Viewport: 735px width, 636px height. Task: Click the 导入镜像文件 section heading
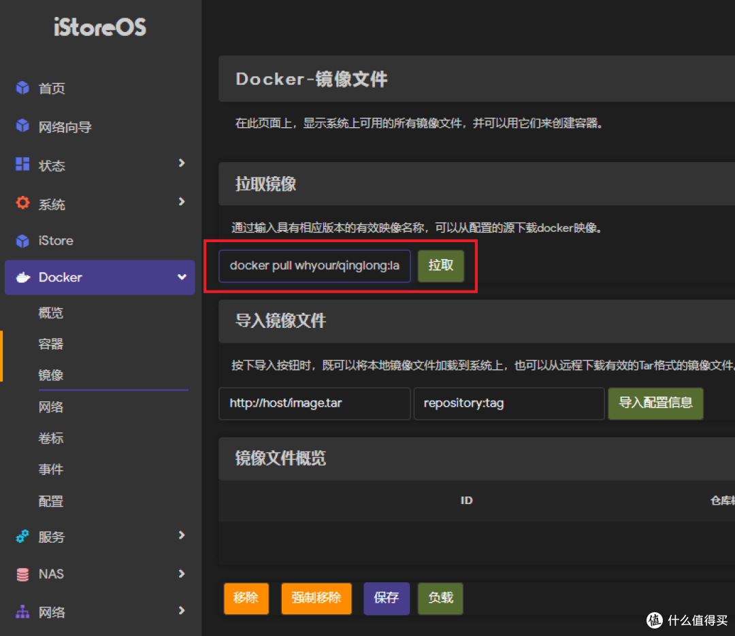tap(281, 321)
